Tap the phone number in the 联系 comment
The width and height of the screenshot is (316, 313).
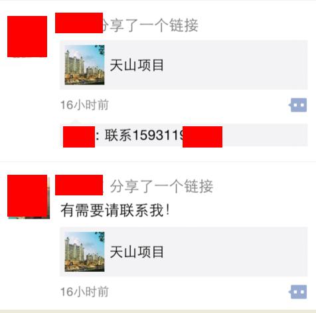point(178,136)
